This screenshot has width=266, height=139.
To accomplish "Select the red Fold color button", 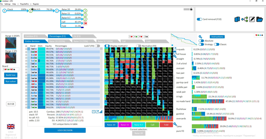I will click(166, 125).
